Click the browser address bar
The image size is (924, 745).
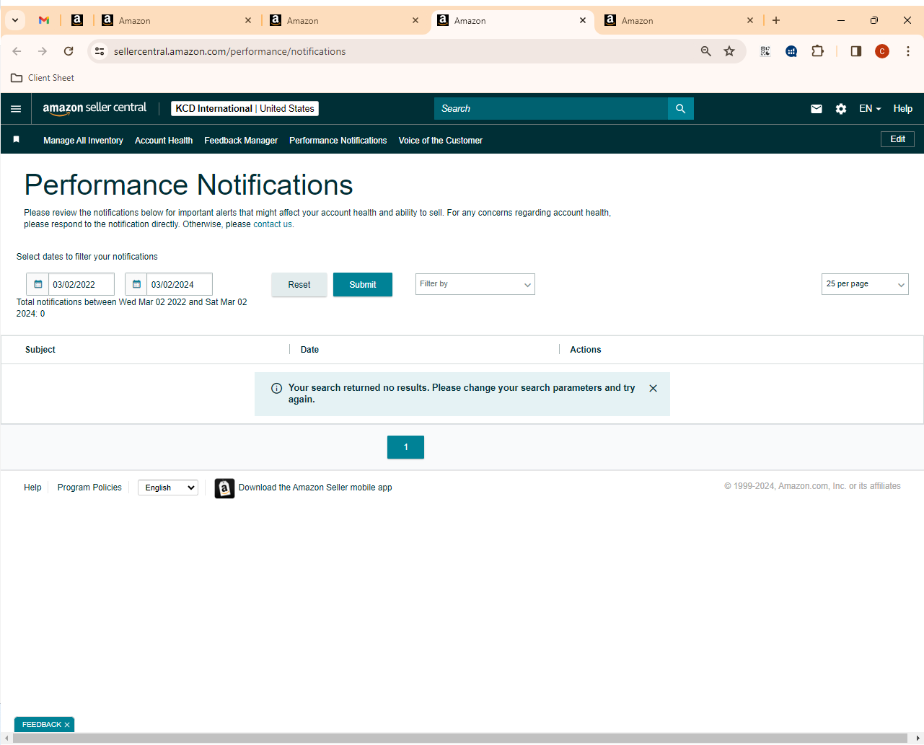click(x=404, y=51)
